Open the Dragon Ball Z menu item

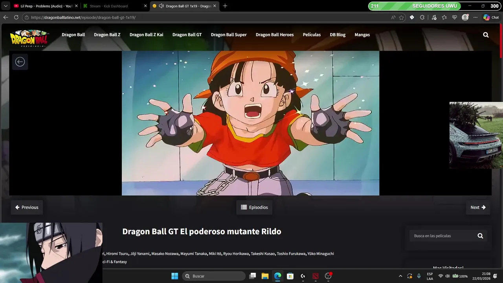tap(107, 35)
